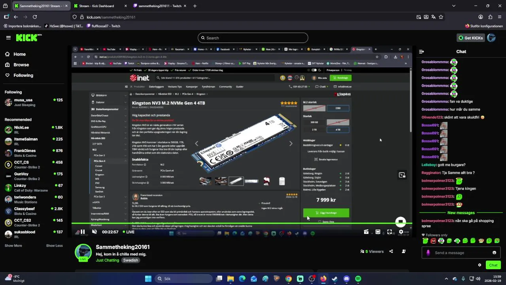Share the stream via share icon
The width and height of the screenshot is (506, 285).
coord(391,251)
